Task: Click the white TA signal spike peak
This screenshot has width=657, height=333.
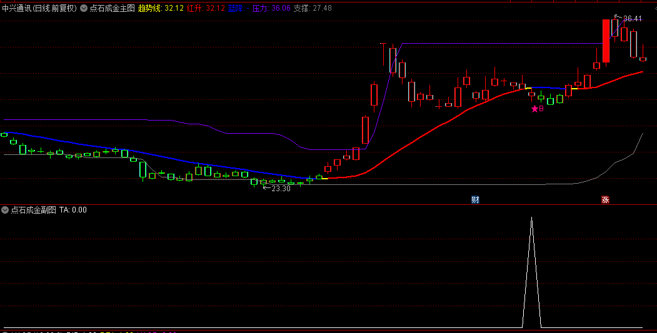Action: point(531,218)
